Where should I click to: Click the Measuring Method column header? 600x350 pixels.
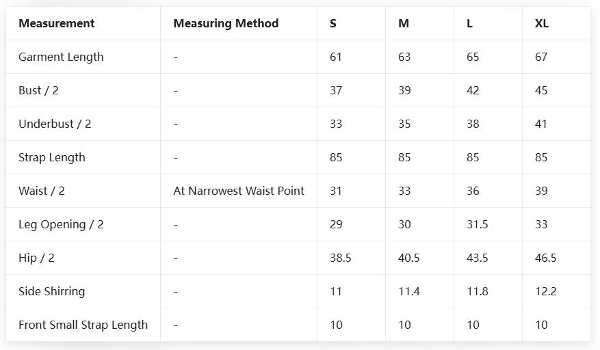(x=226, y=23)
